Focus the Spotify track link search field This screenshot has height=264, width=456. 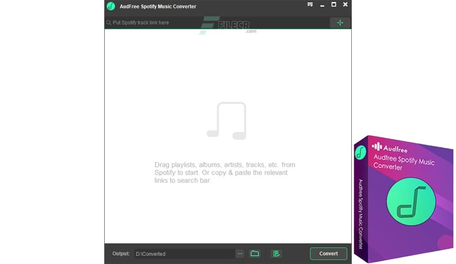tap(217, 23)
